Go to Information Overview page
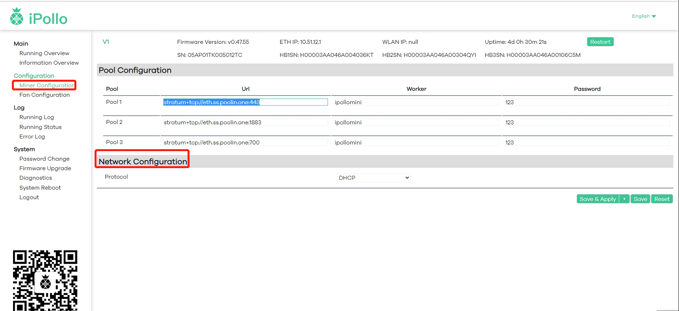 pyautogui.click(x=49, y=63)
